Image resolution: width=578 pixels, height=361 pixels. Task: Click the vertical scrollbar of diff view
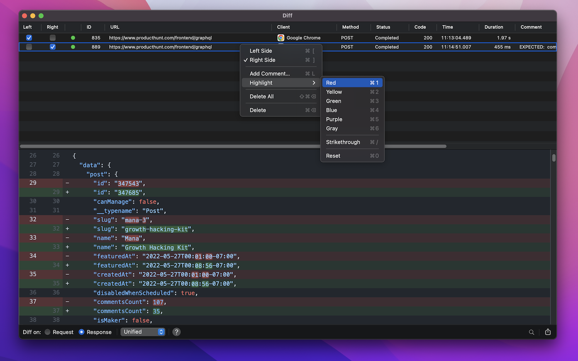554,158
